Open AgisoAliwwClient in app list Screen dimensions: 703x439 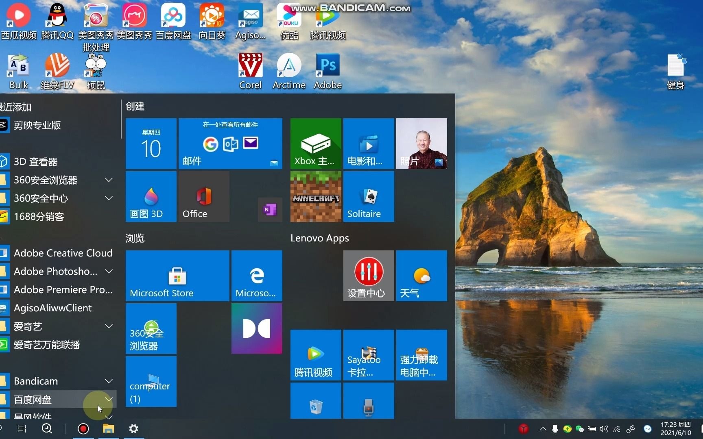58,308
